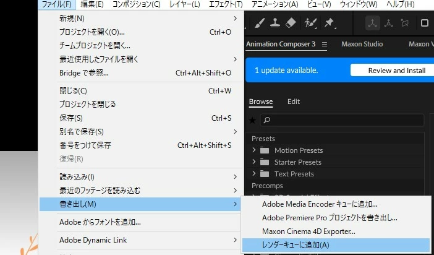Viewport: 434px width, 255px height.
Task: Open ビュー(V) menu
Action: (319, 4)
